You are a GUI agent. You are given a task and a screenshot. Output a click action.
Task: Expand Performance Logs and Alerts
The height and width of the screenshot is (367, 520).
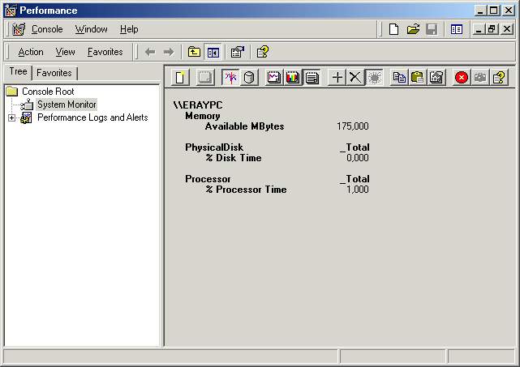11,118
